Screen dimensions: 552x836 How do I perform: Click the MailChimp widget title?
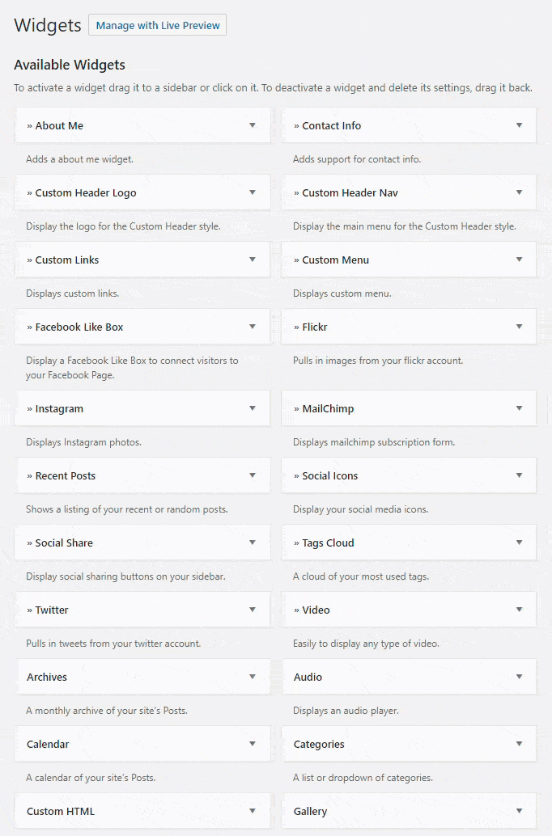tap(328, 408)
